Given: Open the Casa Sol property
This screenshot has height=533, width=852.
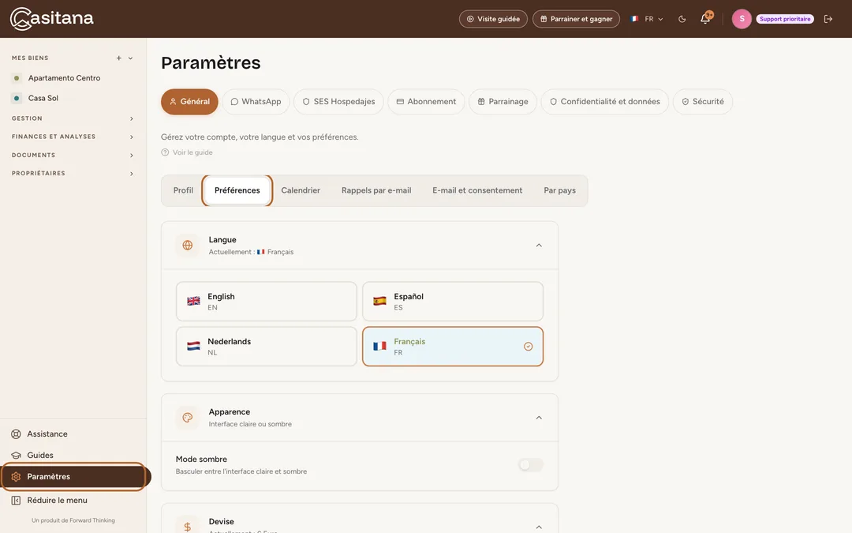Looking at the screenshot, I should (43, 99).
